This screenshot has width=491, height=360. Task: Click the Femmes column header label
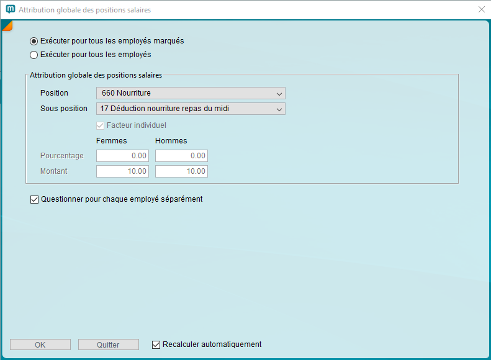[x=112, y=141]
